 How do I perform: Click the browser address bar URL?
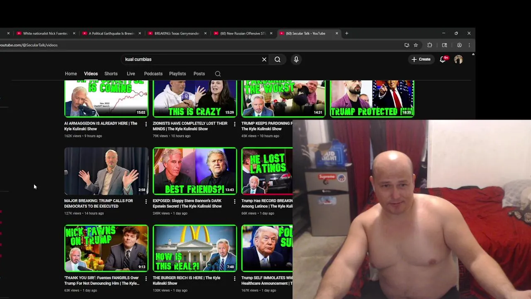coord(29,45)
